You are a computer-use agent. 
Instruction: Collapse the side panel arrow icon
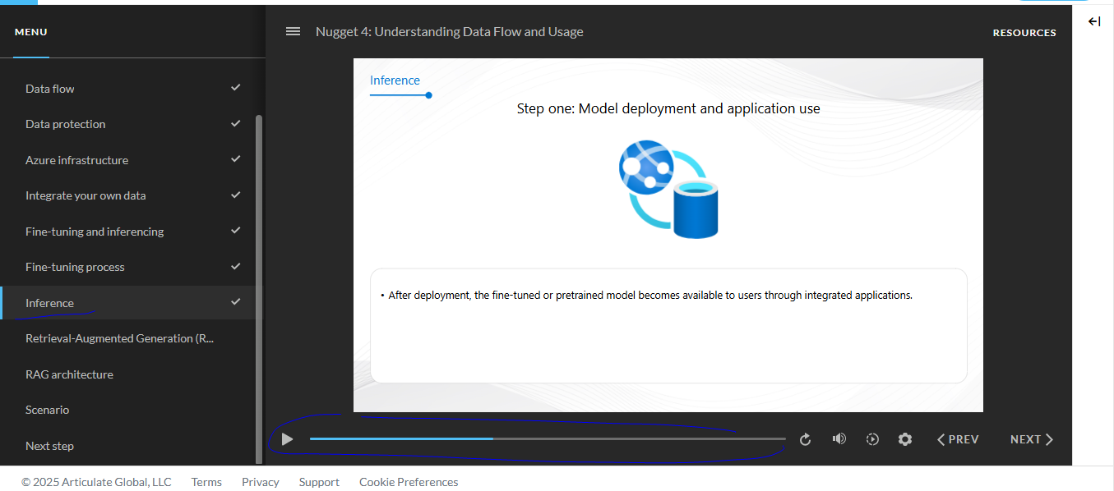point(1094,21)
